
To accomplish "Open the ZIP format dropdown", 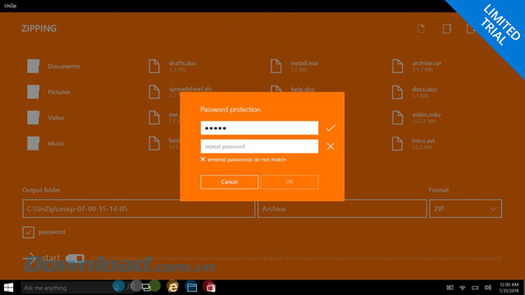I will [x=465, y=209].
